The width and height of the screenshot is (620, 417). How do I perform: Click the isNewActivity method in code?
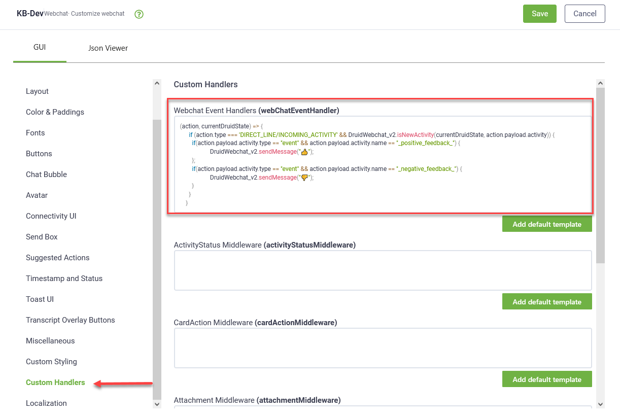click(416, 135)
